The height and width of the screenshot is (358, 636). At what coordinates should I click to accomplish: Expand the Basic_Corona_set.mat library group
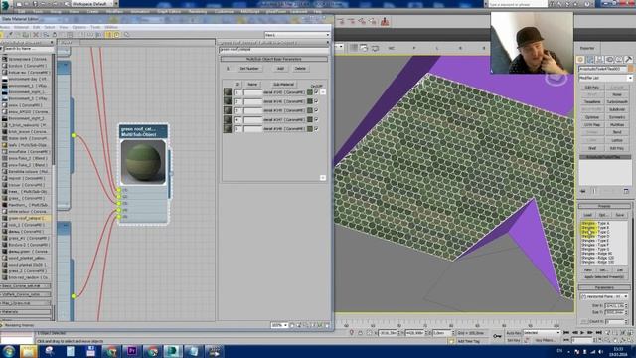click(x=26, y=286)
